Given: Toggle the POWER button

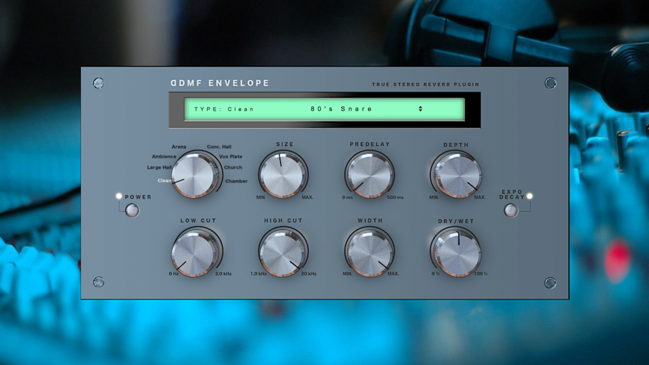Looking at the screenshot, I should click(132, 210).
